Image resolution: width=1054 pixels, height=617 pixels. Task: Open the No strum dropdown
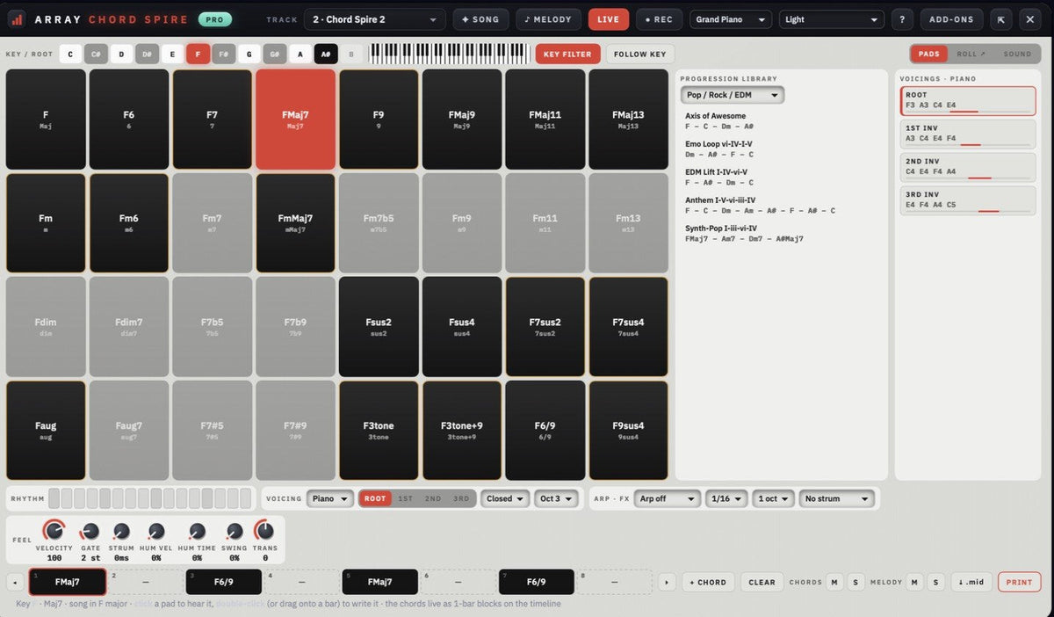tap(837, 498)
